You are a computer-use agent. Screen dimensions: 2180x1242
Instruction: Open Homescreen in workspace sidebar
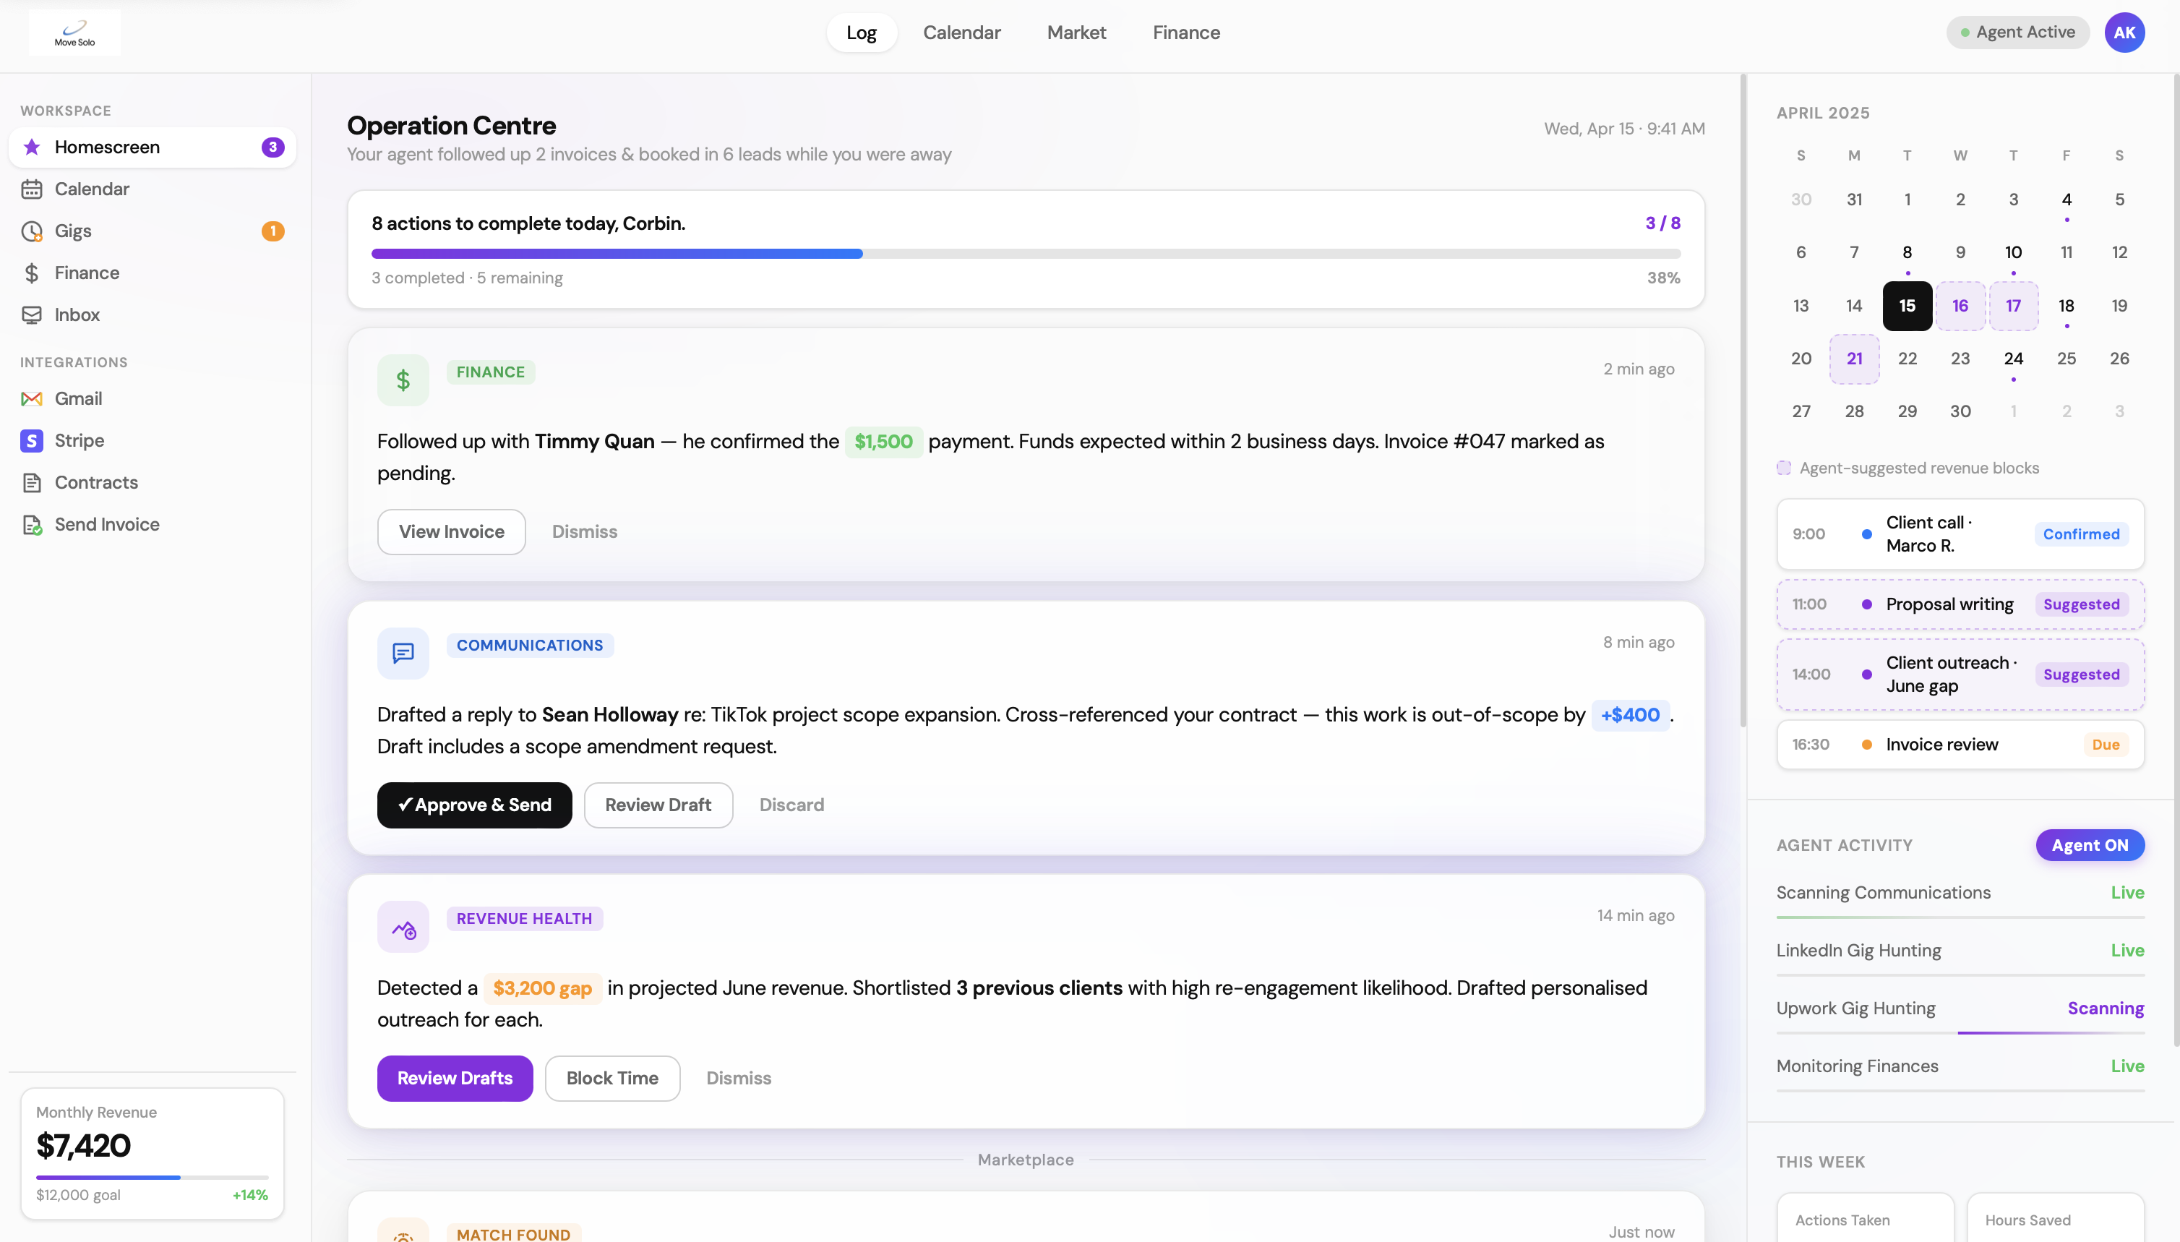[x=153, y=147]
